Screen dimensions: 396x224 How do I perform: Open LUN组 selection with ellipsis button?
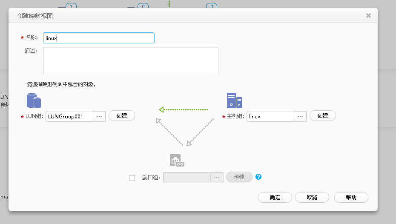(99, 116)
